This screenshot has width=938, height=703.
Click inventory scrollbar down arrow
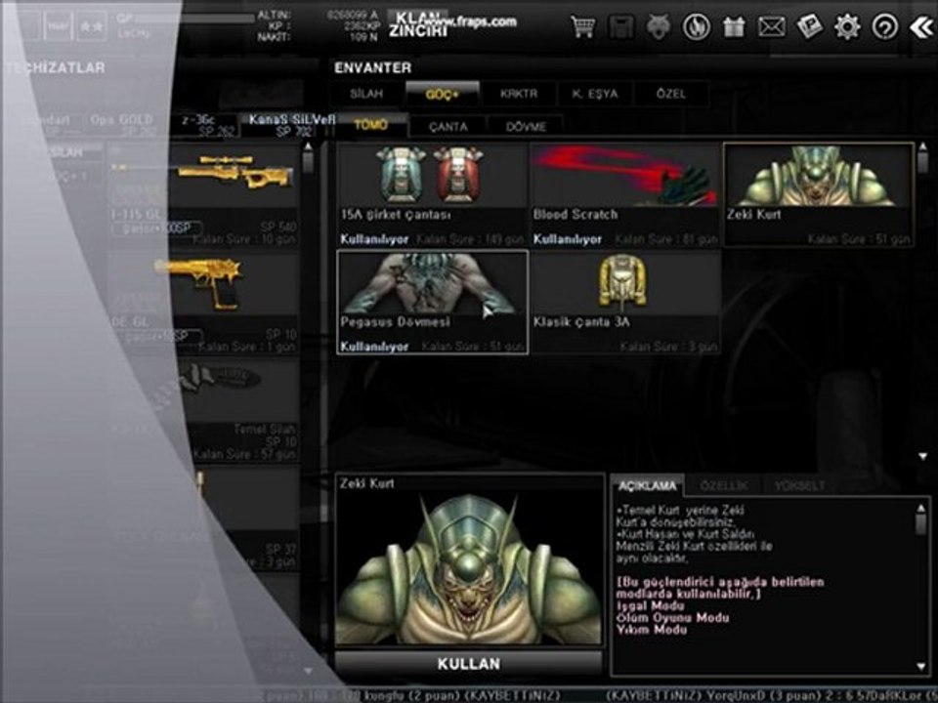(922, 457)
